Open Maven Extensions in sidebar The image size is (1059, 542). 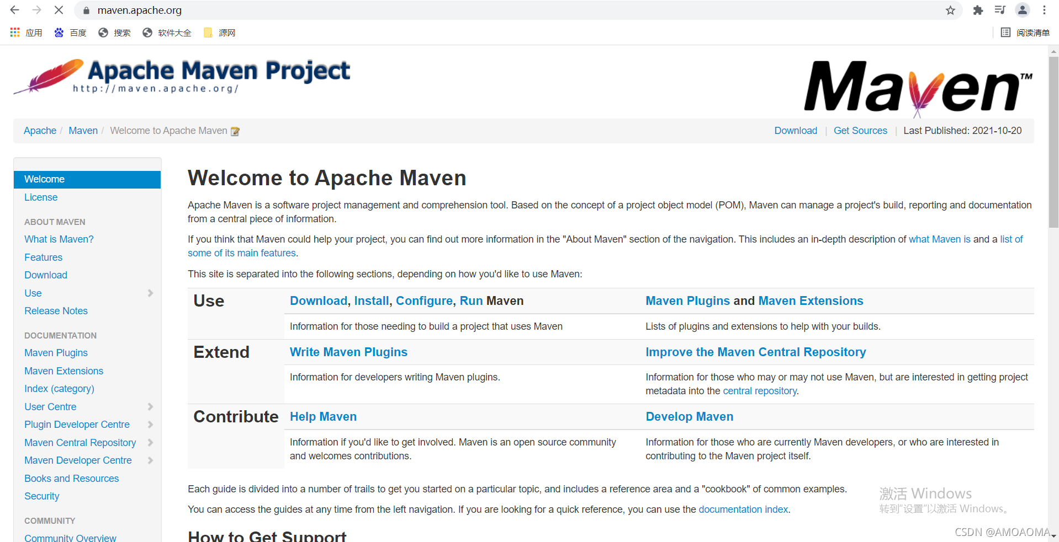[63, 371]
